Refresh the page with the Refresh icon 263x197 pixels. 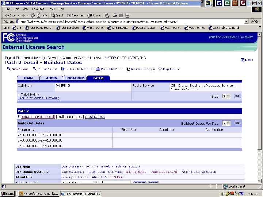click(39, 15)
